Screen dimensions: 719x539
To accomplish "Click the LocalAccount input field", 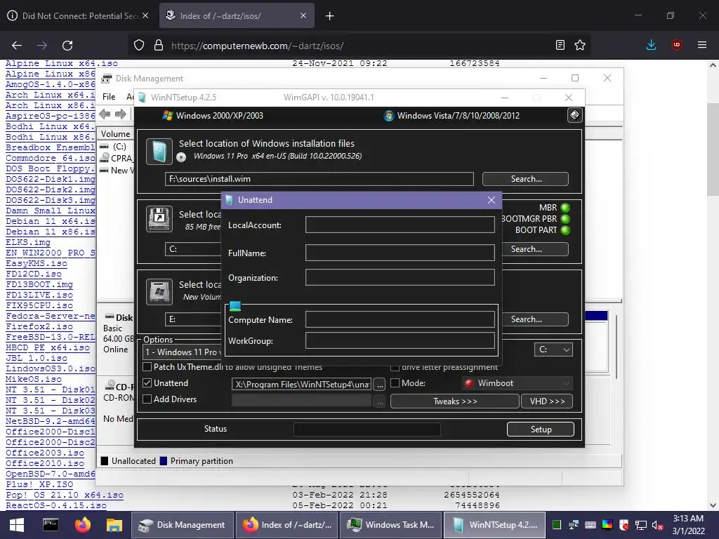I will [400, 225].
